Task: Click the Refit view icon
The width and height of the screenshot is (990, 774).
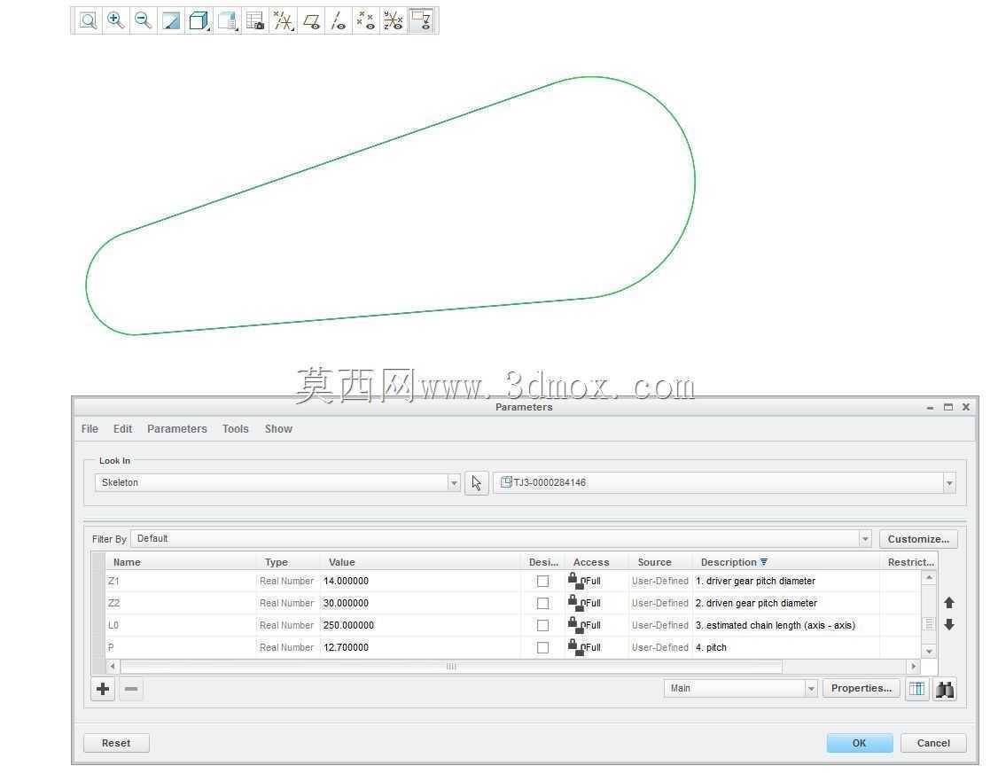Action: pyautogui.click(x=89, y=21)
